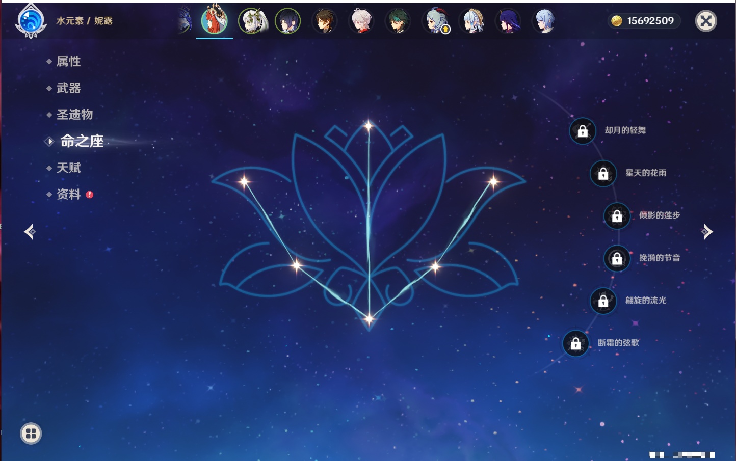Click the upper-right petal star of the constellation
Viewport: 736px width, 461px height.
[493, 181]
